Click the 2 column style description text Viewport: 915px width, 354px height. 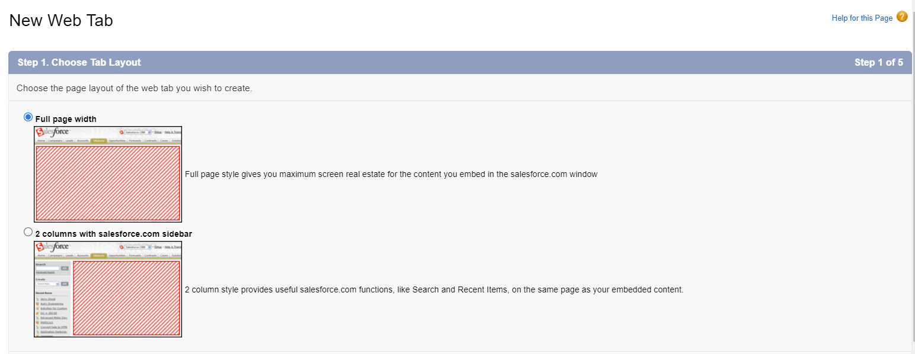(434, 289)
